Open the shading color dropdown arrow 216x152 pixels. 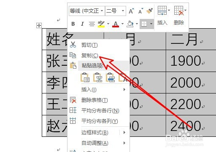[137, 24]
